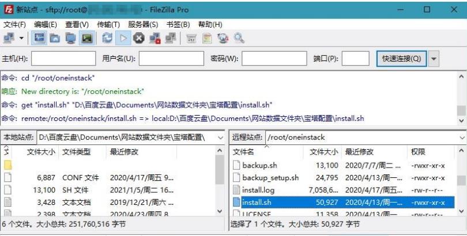Toggle synchronized browsing
467x236 pixels.
[223, 39]
